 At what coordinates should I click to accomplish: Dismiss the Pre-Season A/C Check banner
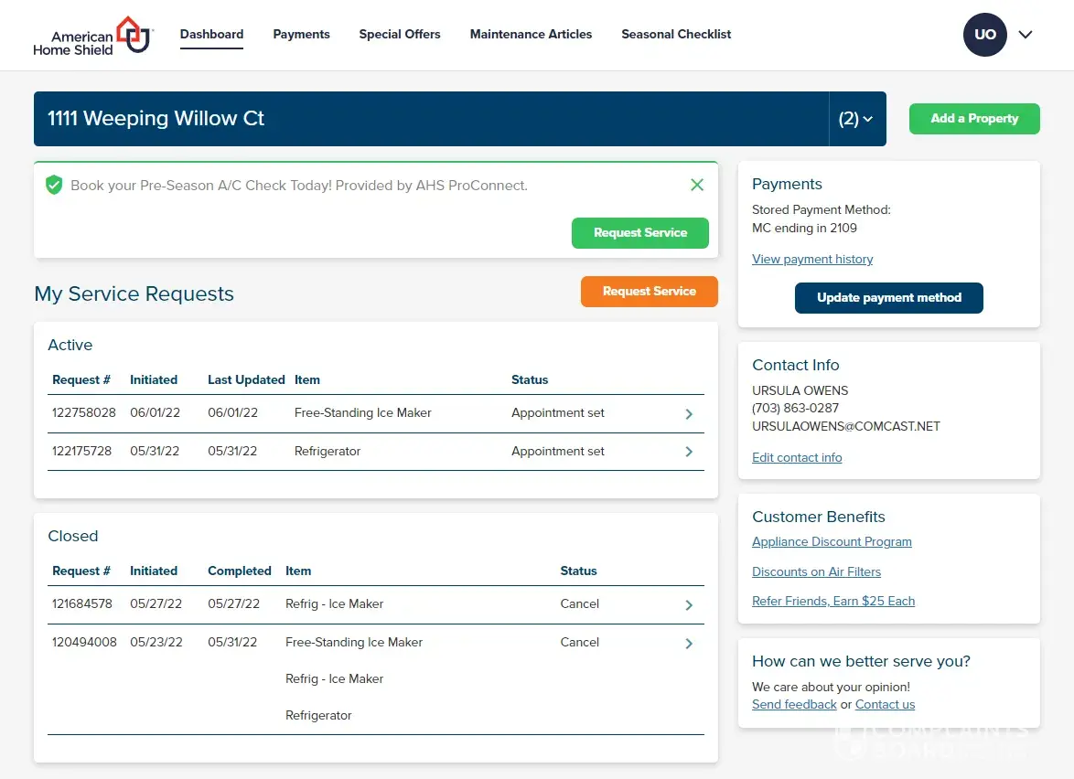[x=697, y=186]
